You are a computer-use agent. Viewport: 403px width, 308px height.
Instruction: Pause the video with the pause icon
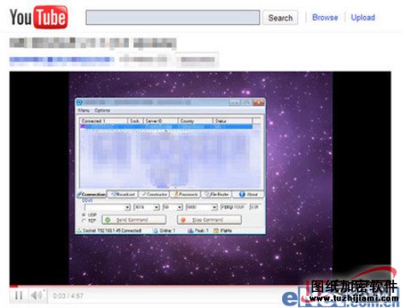click(19, 296)
